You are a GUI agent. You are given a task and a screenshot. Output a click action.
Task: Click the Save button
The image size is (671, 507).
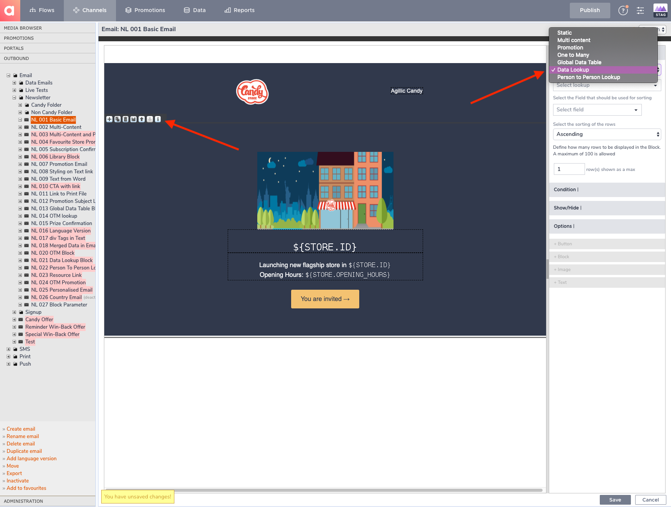pyautogui.click(x=615, y=500)
